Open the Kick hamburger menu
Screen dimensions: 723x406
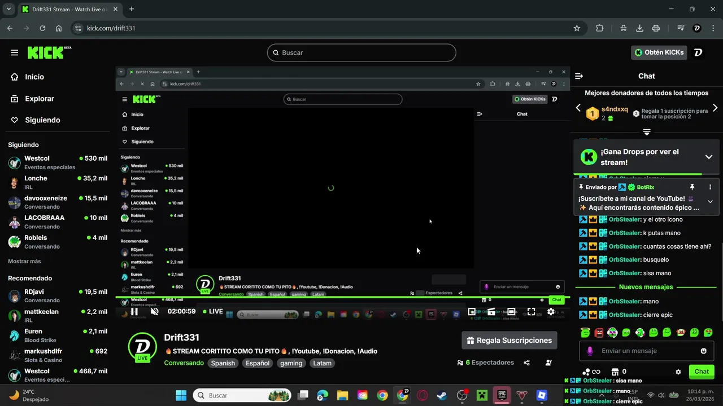pos(14,52)
